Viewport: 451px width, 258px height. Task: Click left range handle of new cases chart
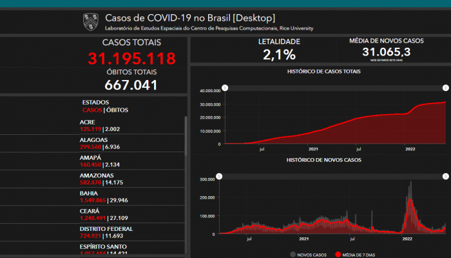coord(219,177)
